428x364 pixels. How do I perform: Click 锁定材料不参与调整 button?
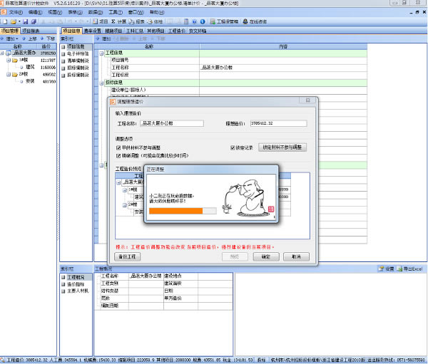click(x=283, y=147)
